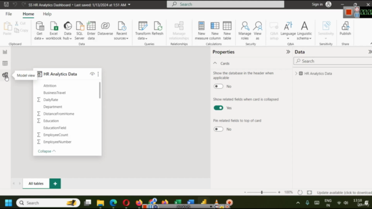Open the Recent sources dropdown

[121, 31]
